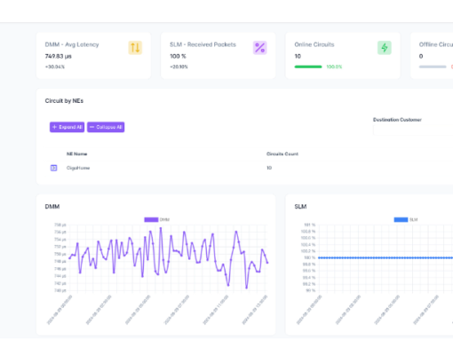The height and width of the screenshot is (339, 453).
Task: Click the Online Circuits progress bar
Action: (x=308, y=67)
